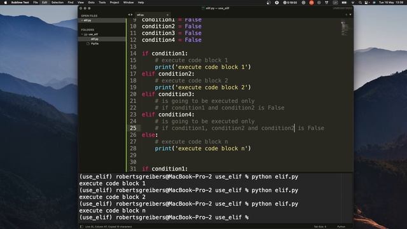Viewport: 407px width, 229px height.
Task: Open the Apple menu
Action: coord(6,3)
